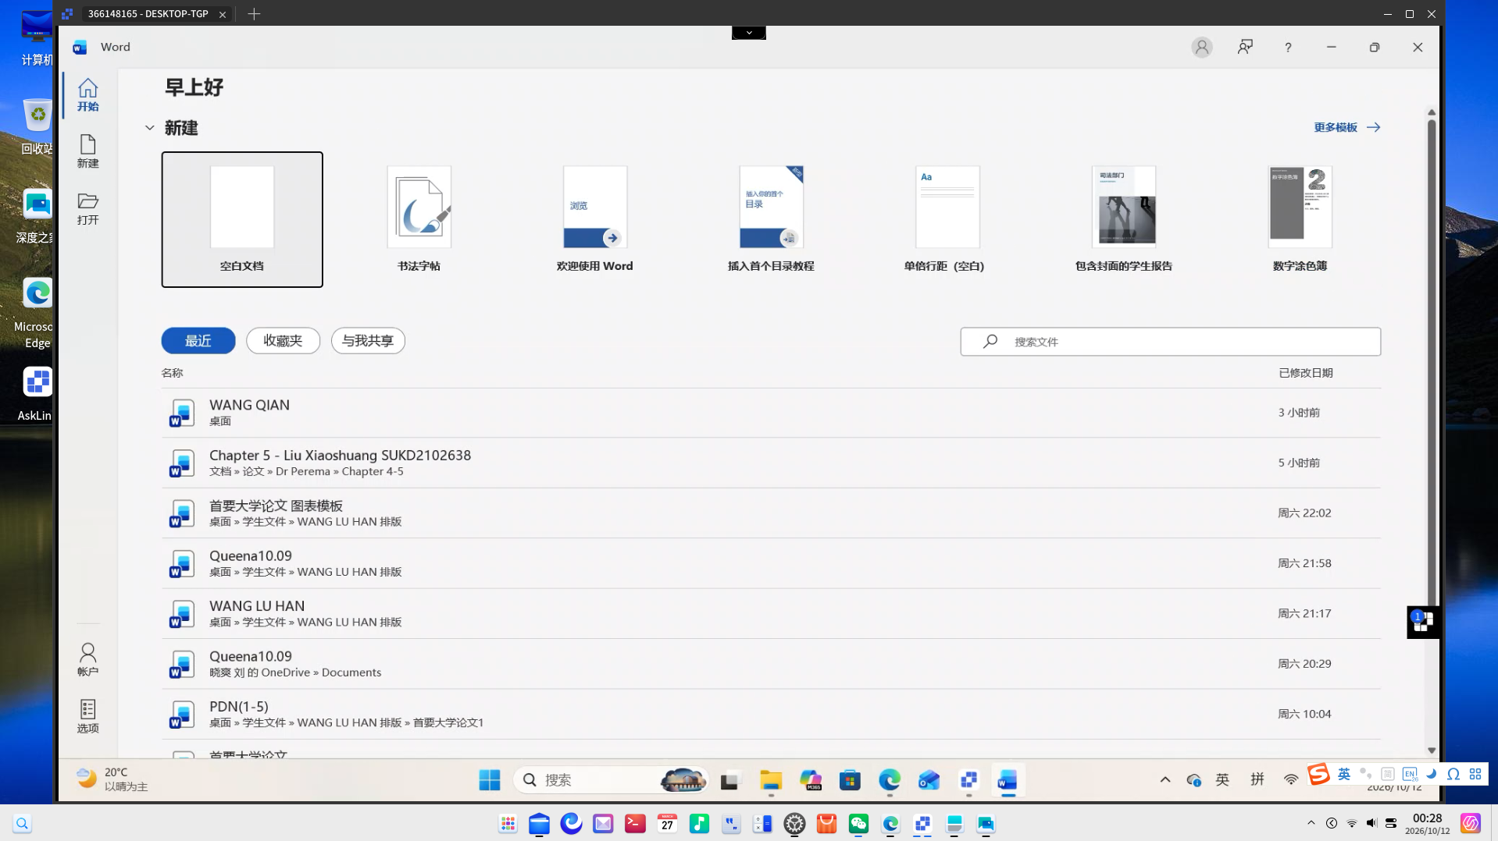
Task: Switch to the 与我共享 tab
Action: point(368,341)
